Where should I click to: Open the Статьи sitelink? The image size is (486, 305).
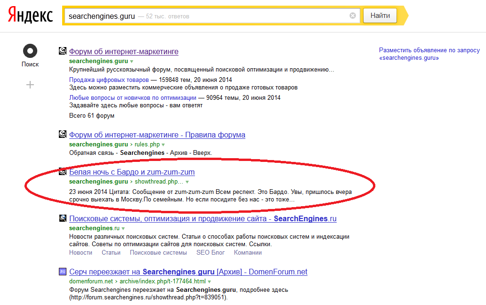pyautogui.click(x=111, y=253)
